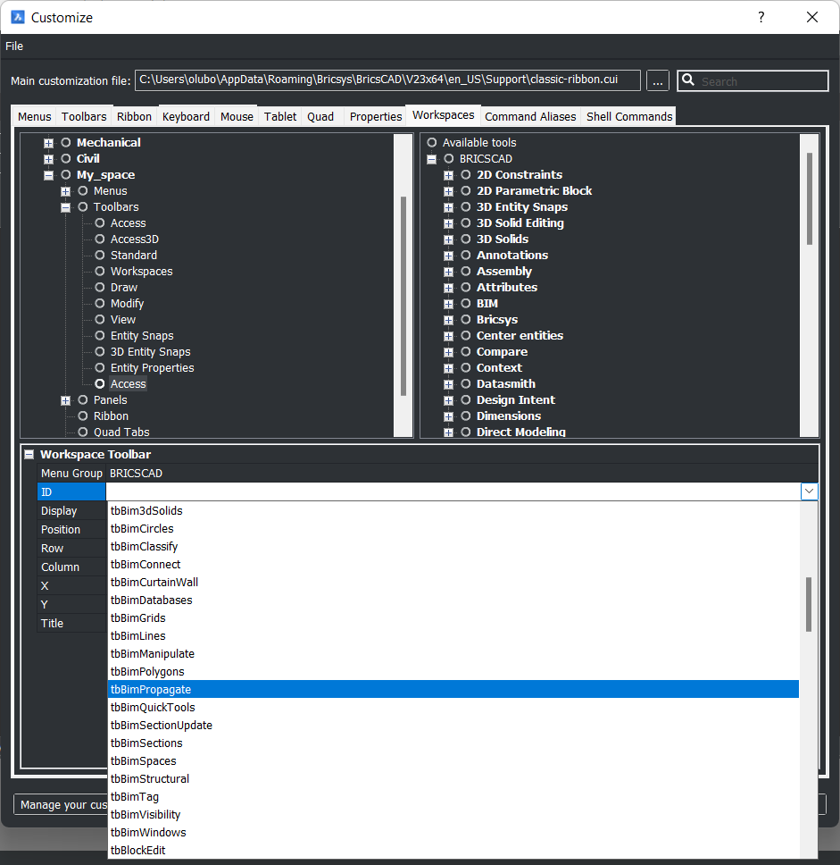Select the Dimensions tools group
Screen dimensions: 840x865
pyautogui.click(x=508, y=416)
